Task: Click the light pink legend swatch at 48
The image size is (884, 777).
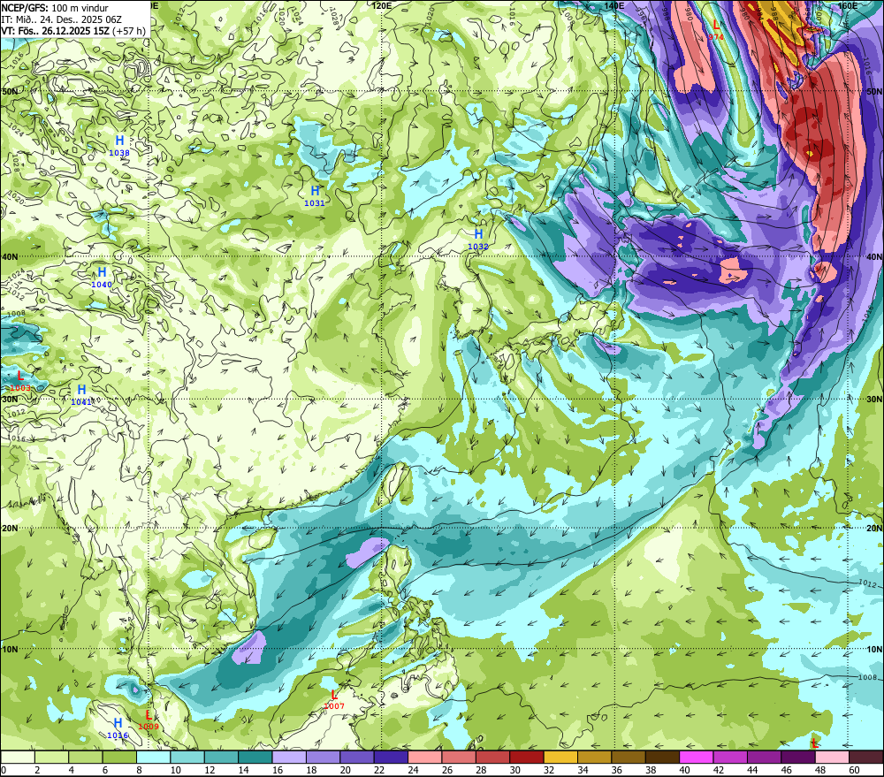Action: click(833, 757)
